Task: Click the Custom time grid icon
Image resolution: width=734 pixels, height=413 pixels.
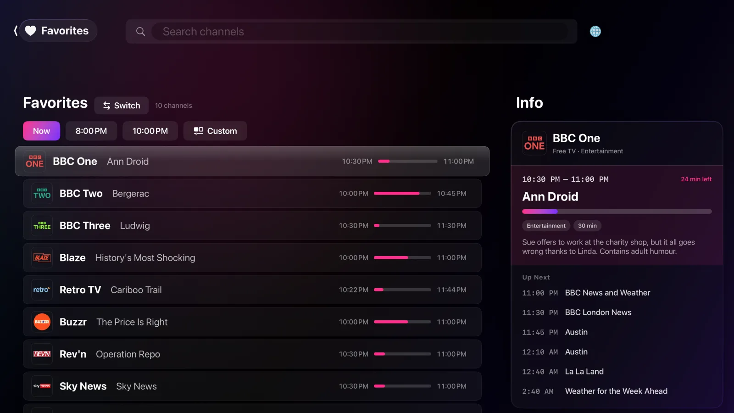Action: pyautogui.click(x=198, y=131)
